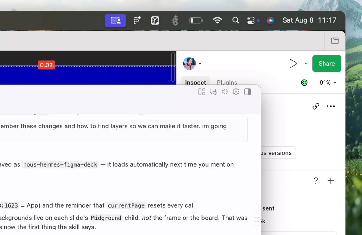Switch to the Plugins tab

(x=227, y=82)
